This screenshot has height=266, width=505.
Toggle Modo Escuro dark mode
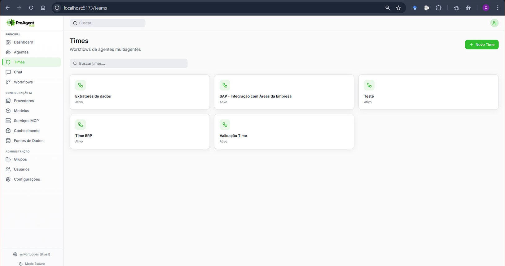pyautogui.click(x=32, y=264)
